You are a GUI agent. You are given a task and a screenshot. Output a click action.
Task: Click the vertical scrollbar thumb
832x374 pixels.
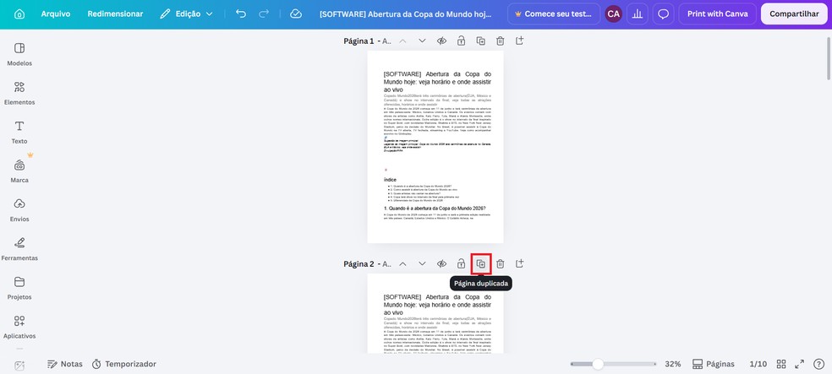pyautogui.click(x=829, y=57)
